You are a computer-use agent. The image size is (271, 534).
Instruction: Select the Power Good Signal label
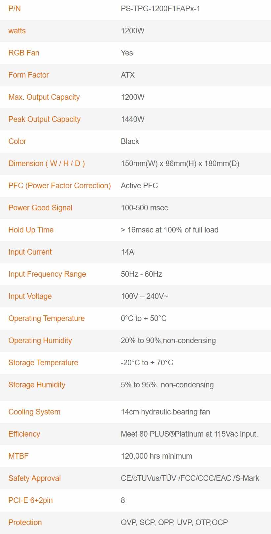(40, 208)
